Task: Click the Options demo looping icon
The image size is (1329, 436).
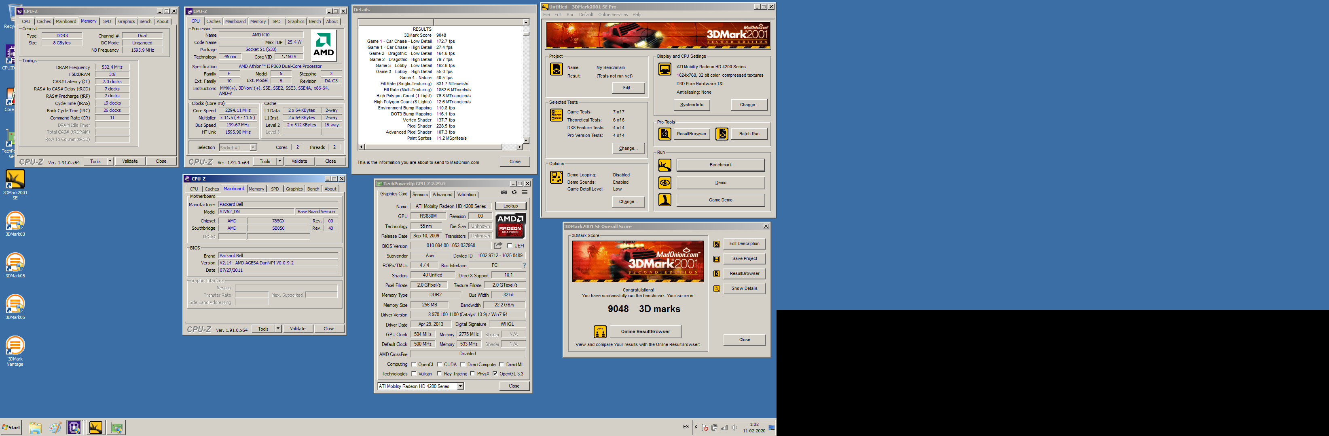Action: pos(556,177)
